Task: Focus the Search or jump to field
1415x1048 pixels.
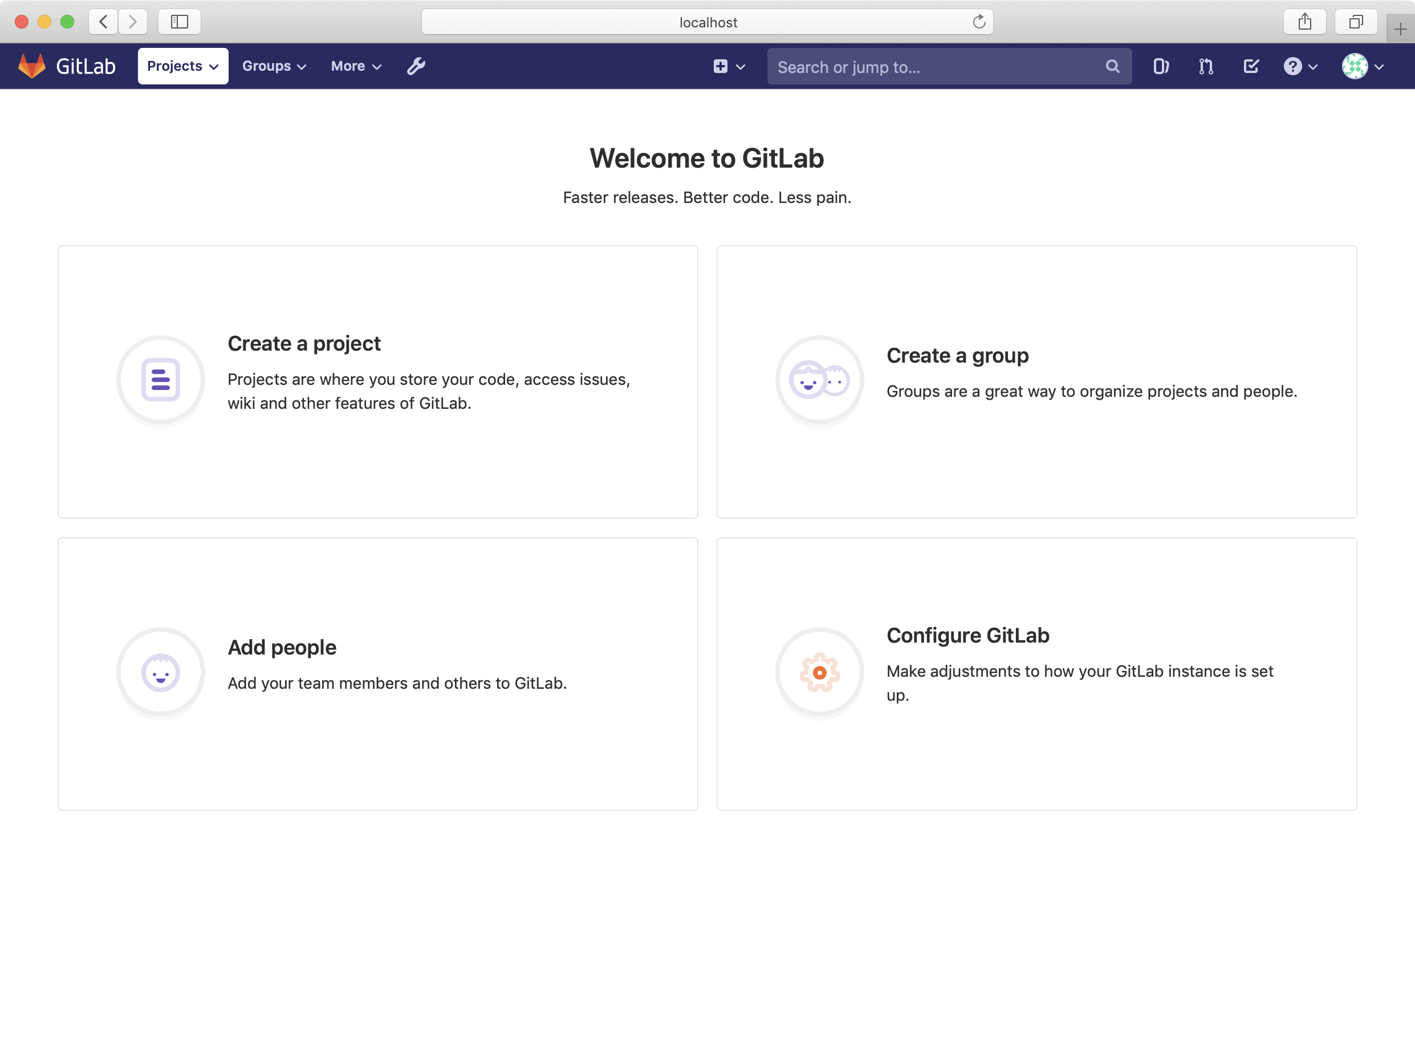Action: (x=949, y=66)
